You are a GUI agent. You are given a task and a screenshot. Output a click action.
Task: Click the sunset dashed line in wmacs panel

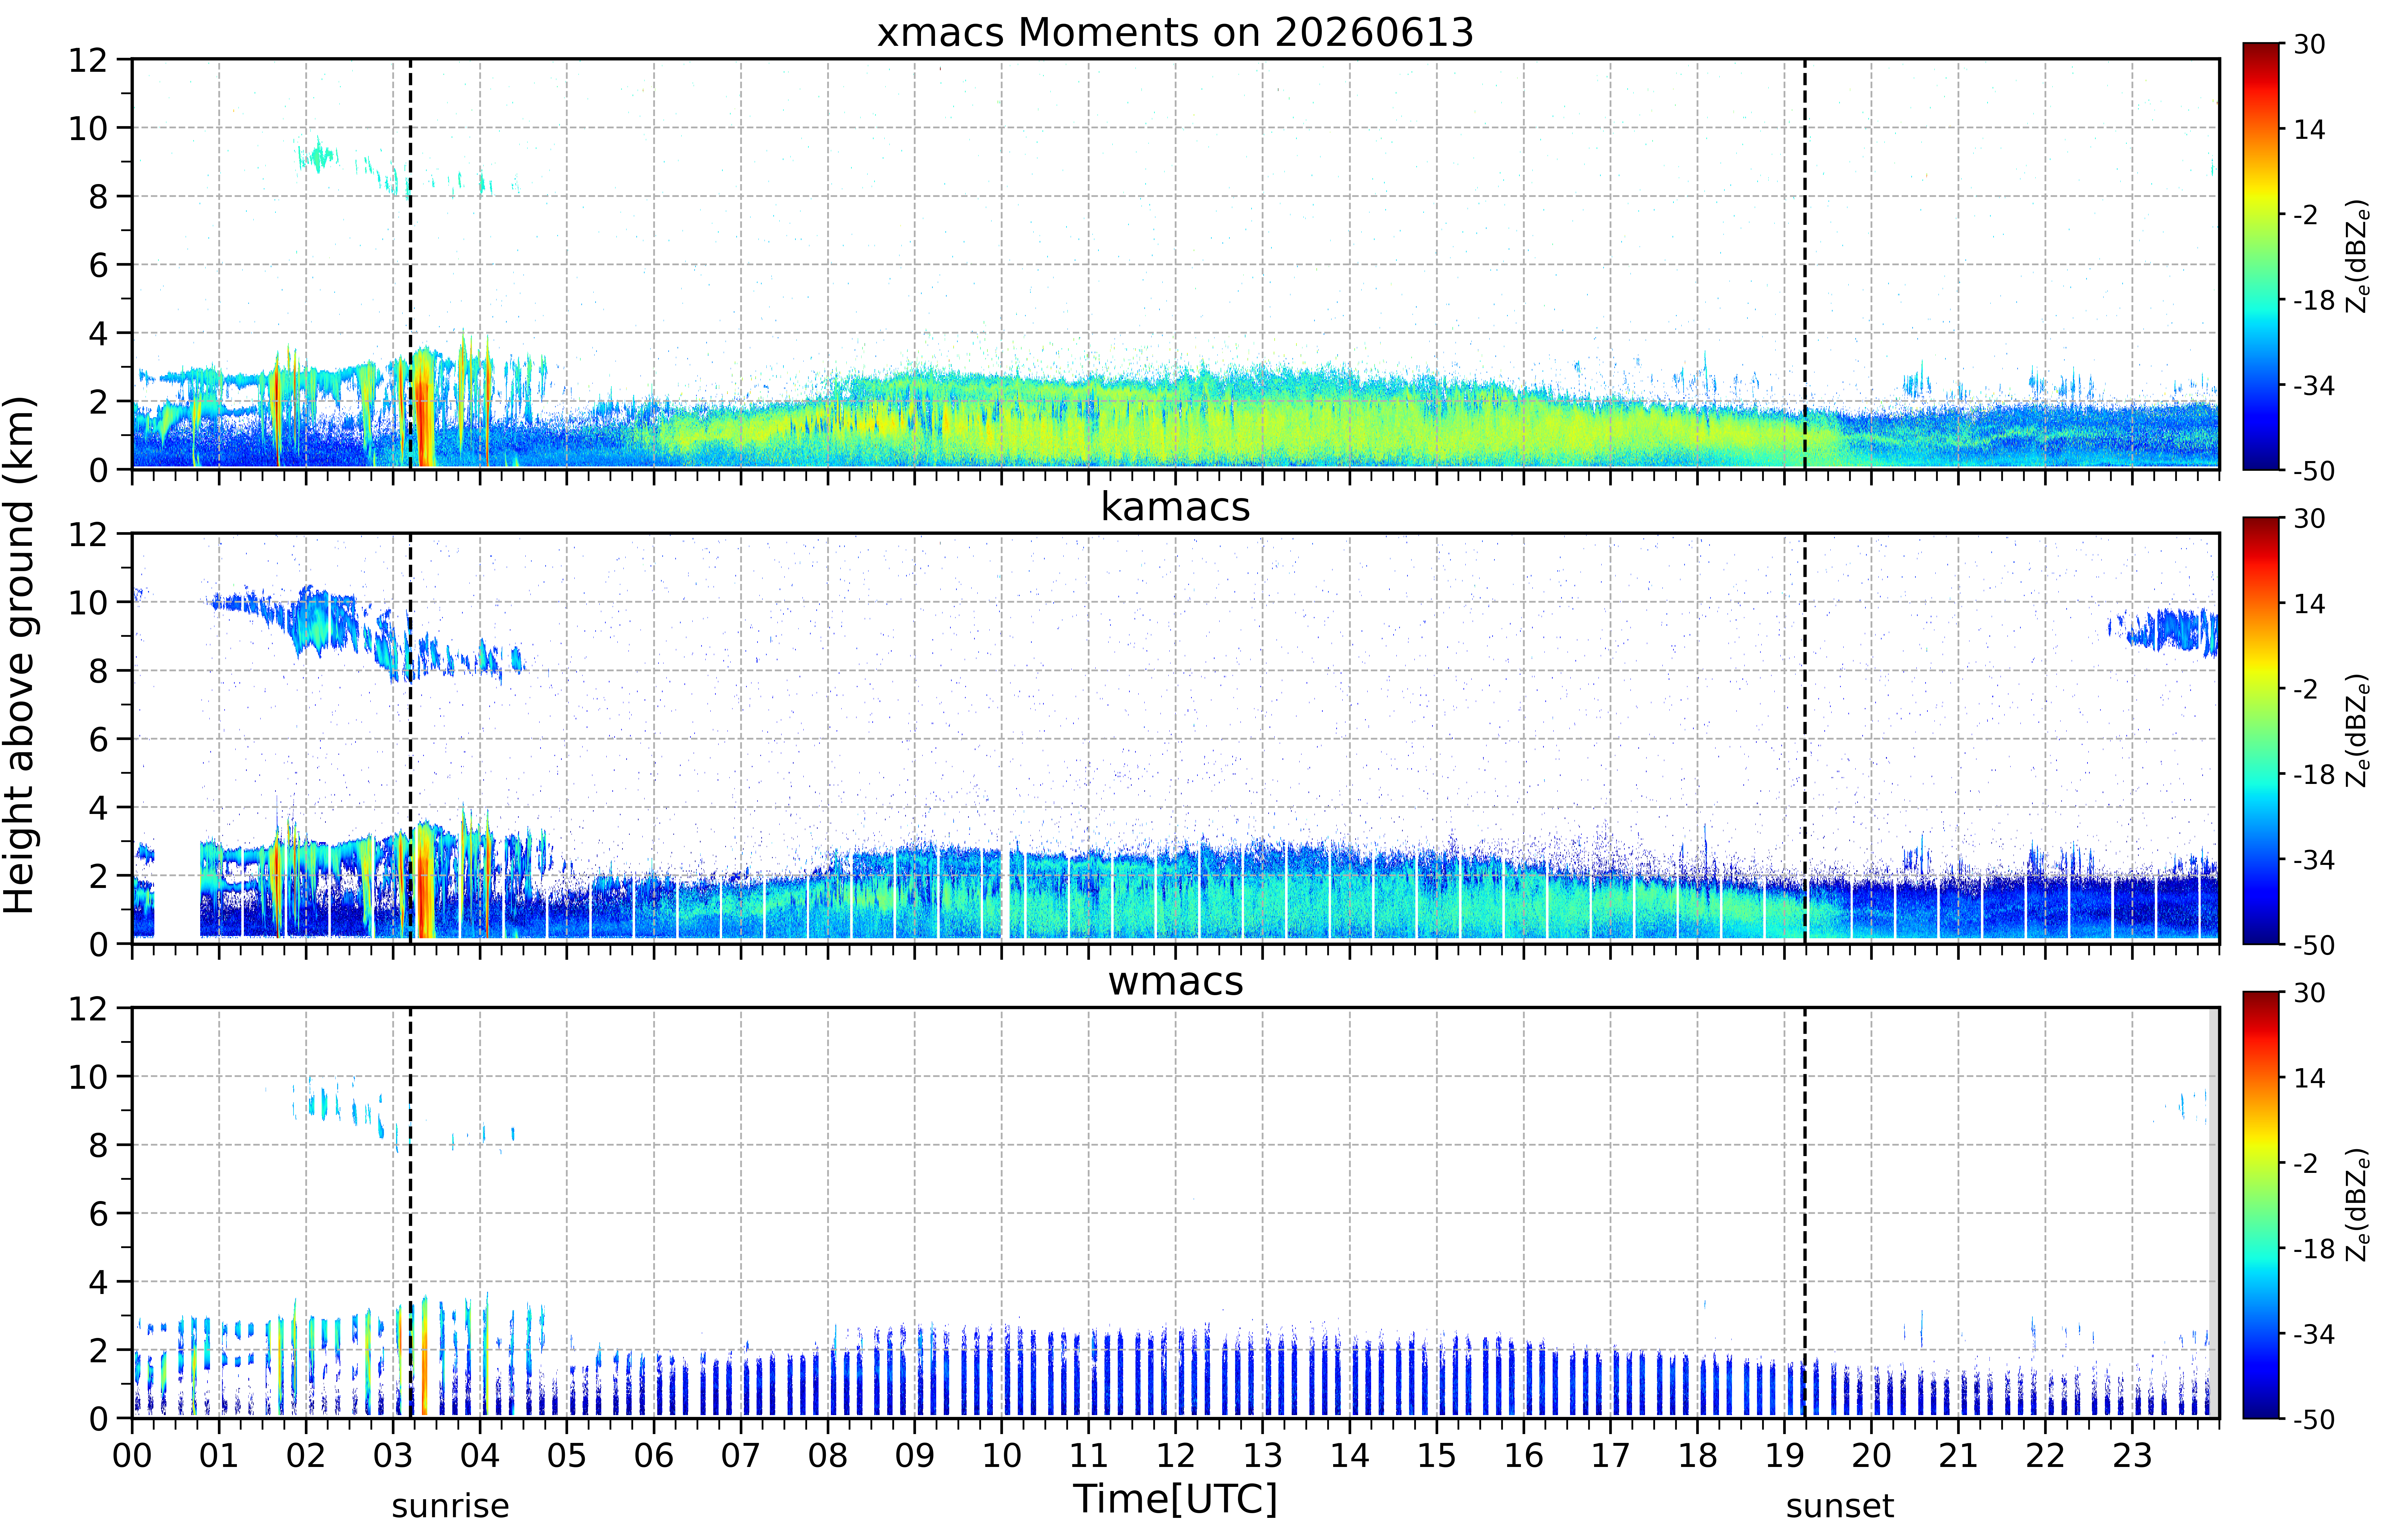pyautogui.click(x=1805, y=1212)
